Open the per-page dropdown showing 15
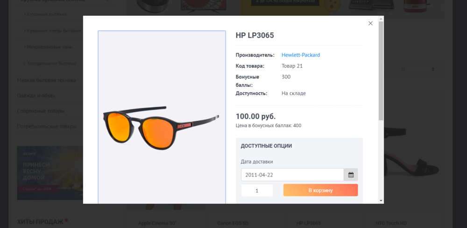Image resolution: width=467 pixels, height=228 pixels. click(x=418, y=69)
